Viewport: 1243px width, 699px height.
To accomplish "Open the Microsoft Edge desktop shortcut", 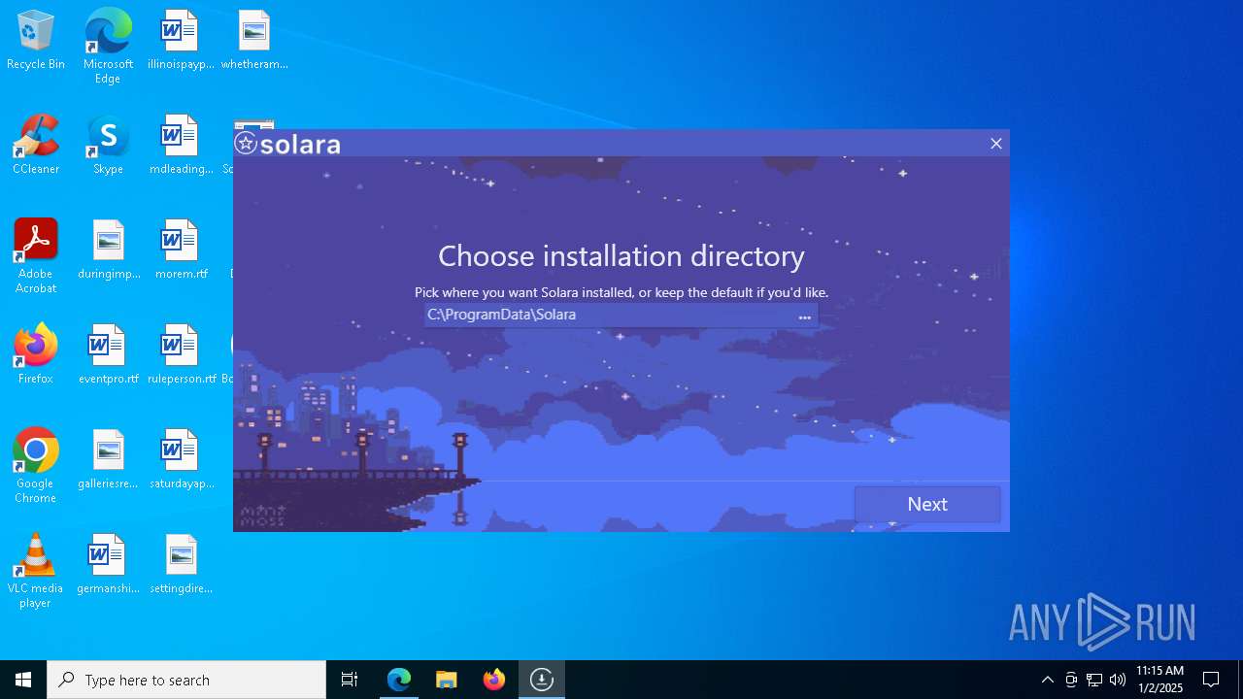I will pos(108,47).
